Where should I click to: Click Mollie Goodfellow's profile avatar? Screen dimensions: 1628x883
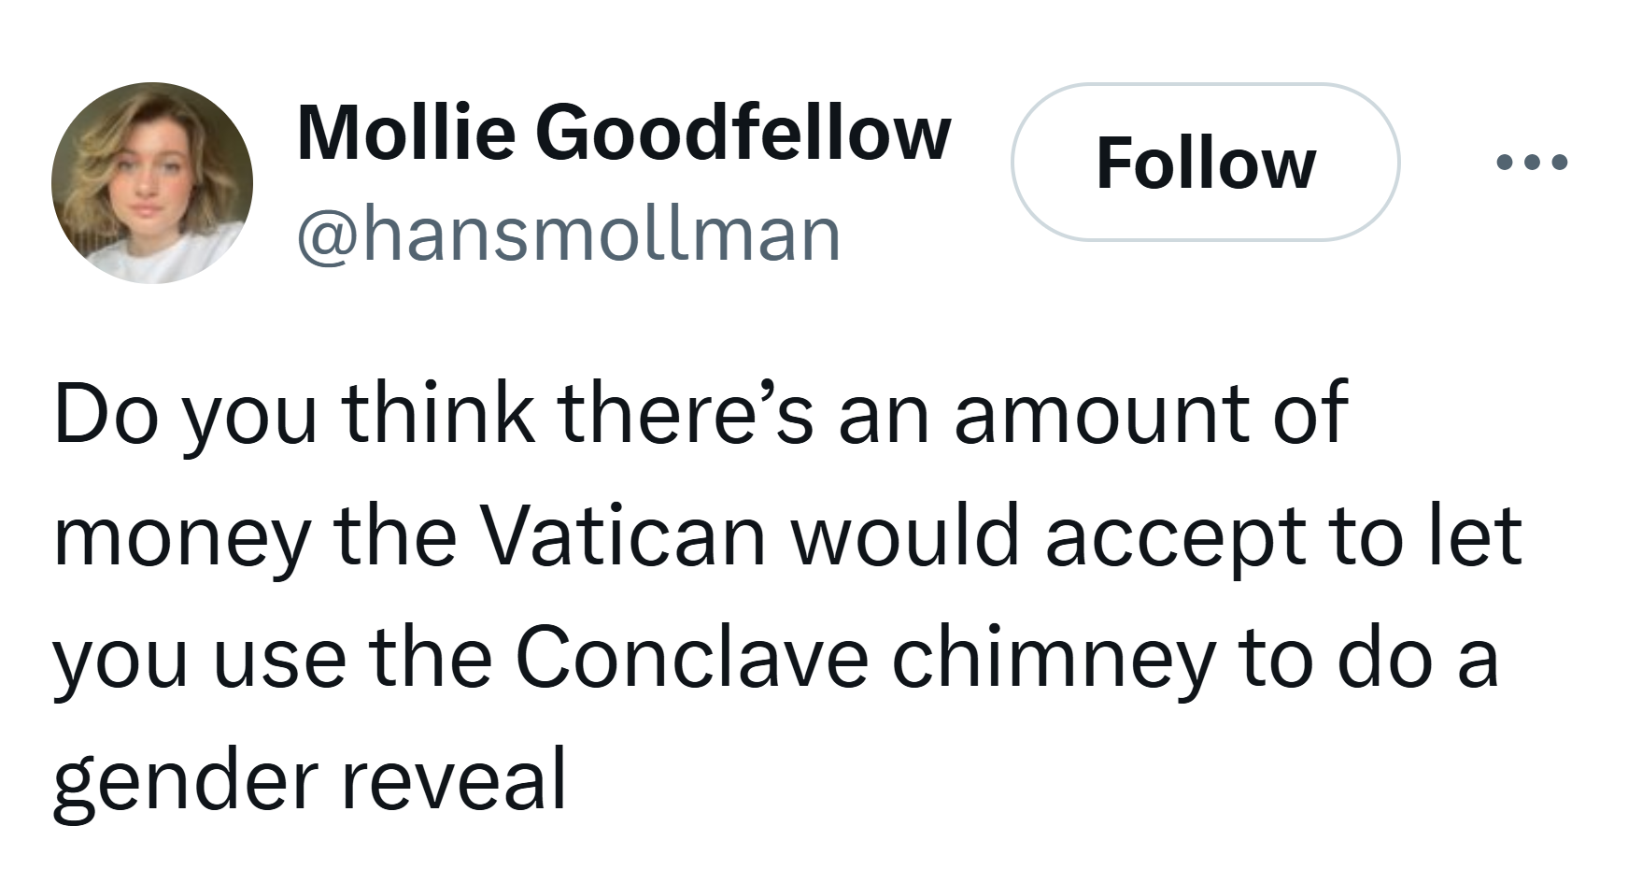(x=152, y=183)
